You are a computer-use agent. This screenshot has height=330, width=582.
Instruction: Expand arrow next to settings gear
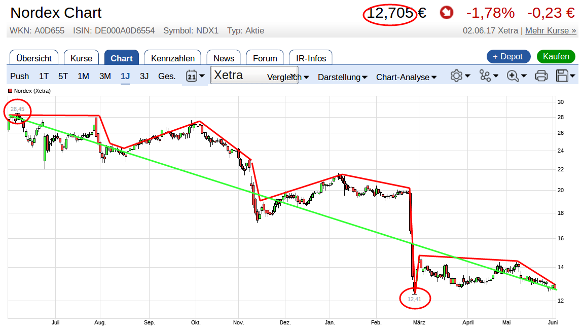coord(467,76)
